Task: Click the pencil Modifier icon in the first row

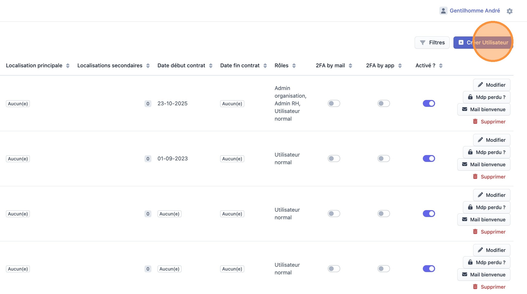Action: [x=480, y=85]
